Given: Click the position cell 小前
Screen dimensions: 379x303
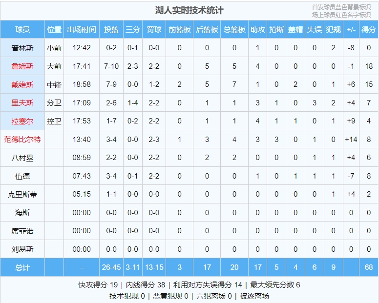Looking at the screenshot, I should [x=54, y=48].
